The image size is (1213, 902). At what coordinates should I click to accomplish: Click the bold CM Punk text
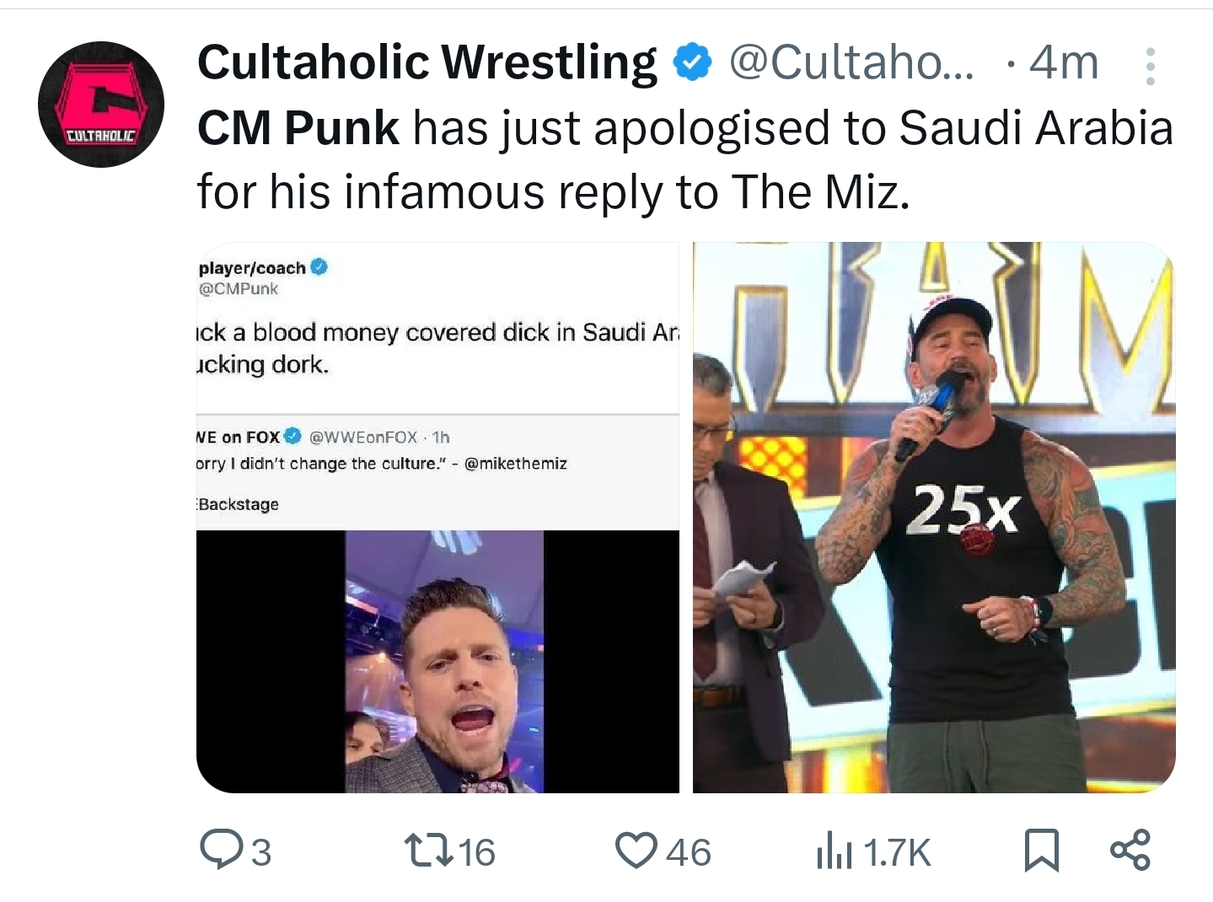point(298,128)
